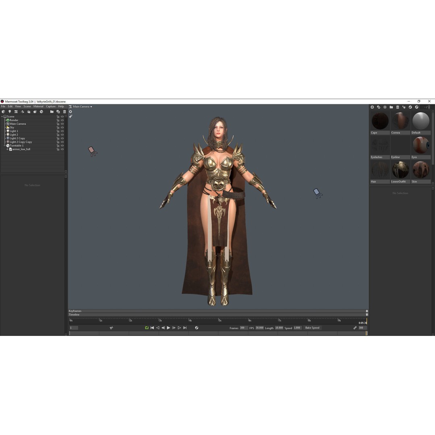Screen dimensions: 435x435
Task: Collapse the Timeline panel arrows
Action: pos(367,315)
